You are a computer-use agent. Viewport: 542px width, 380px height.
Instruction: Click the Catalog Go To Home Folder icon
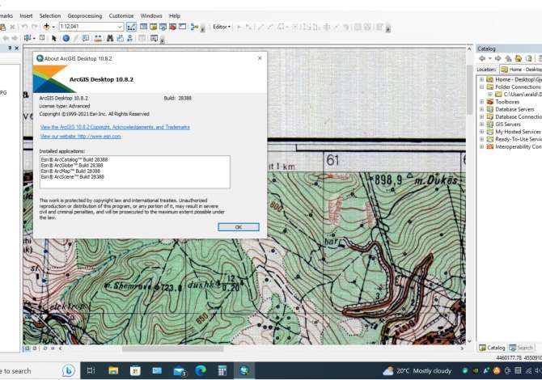[519, 58]
